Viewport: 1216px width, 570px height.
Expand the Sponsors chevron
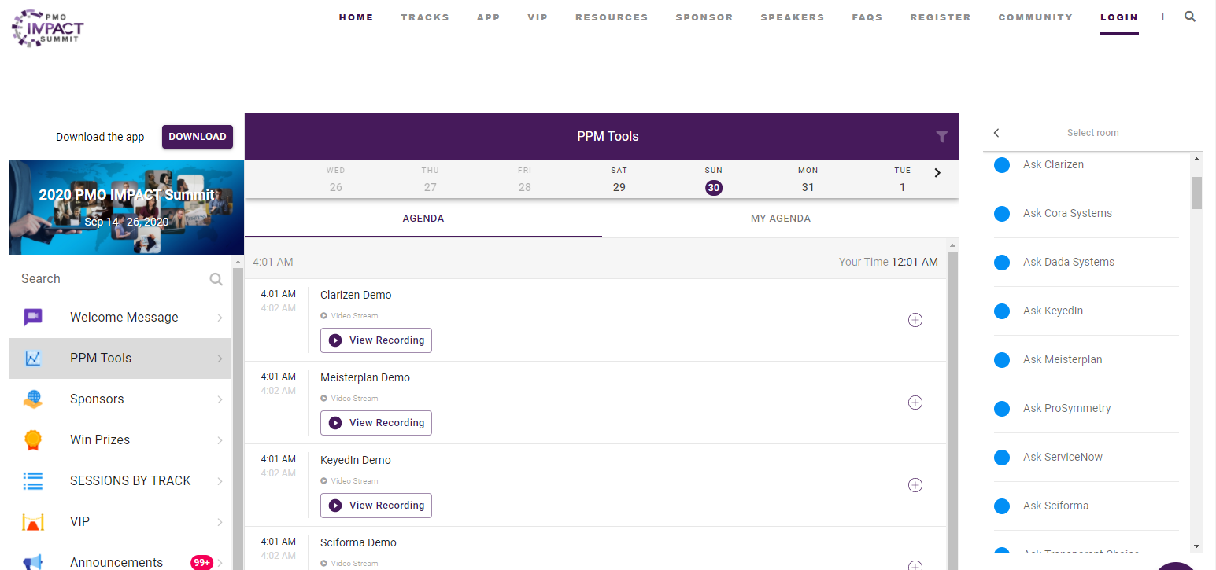[220, 399]
